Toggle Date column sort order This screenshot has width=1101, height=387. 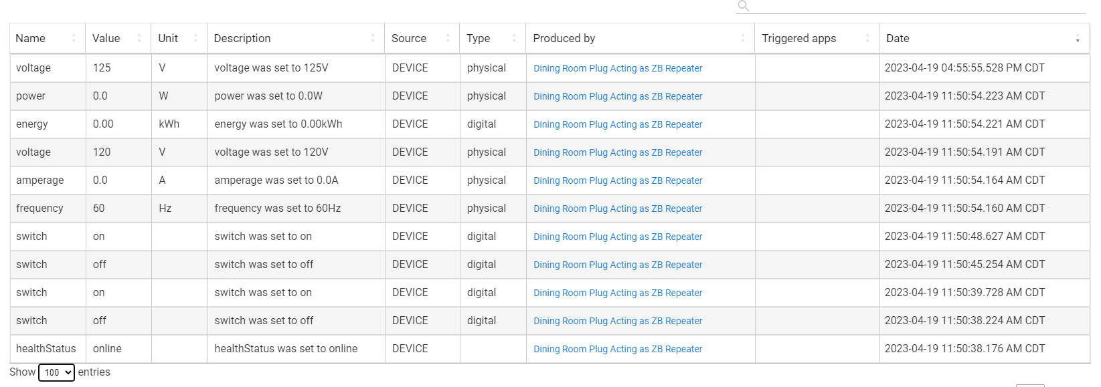point(1078,39)
